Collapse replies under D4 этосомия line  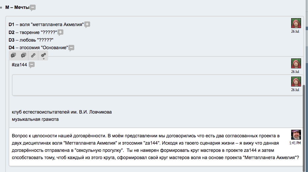click(x=71, y=48)
